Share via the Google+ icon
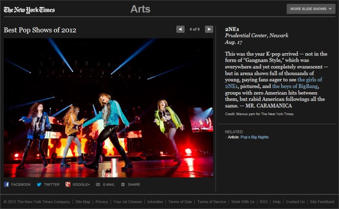 [68, 184]
